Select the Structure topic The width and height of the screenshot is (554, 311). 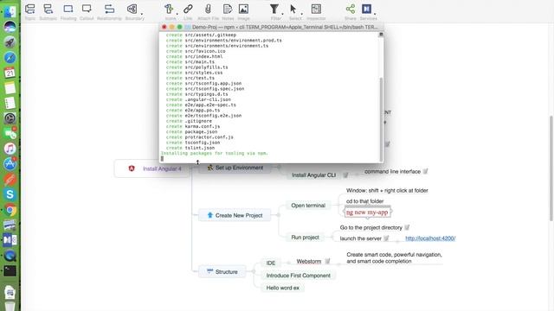tap(222, 271)
